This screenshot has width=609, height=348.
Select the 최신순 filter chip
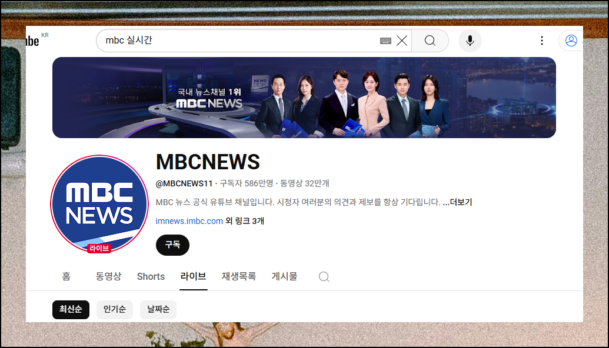coord(71,310)
